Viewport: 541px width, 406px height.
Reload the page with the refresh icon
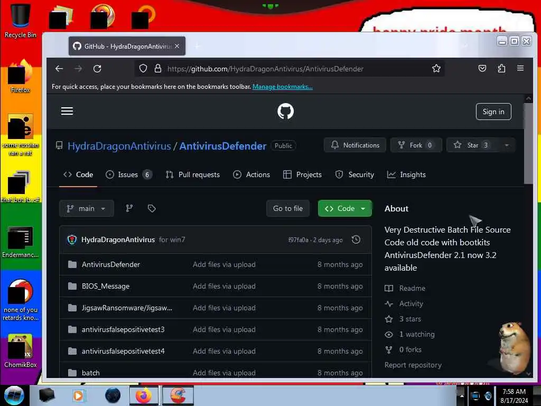pyautogui.click(x=97, y=69)
